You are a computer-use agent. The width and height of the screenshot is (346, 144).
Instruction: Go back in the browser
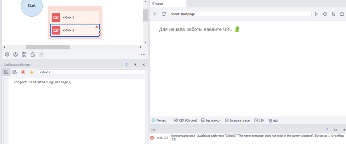[x=155, y=14]
